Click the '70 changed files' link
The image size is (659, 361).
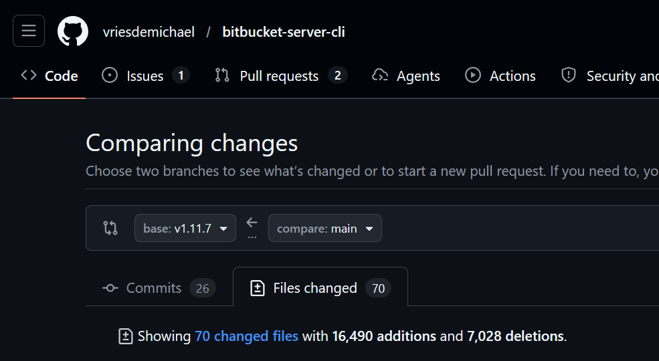click(246, 336)
